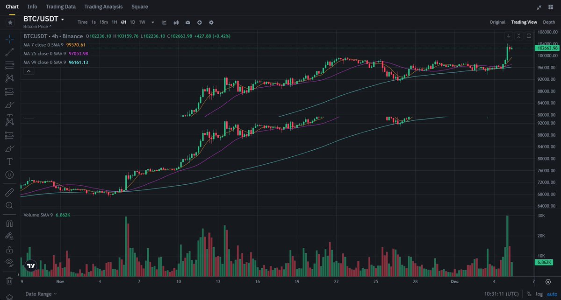561x300 pixels.
Task: Open the Trading Data tab
Action: pos(61,7)
